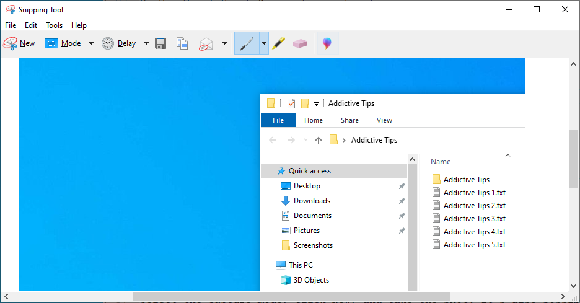Select Screenshots folder in navigation pane
Viewport: 580px width, 303px height.
point(313,245)
